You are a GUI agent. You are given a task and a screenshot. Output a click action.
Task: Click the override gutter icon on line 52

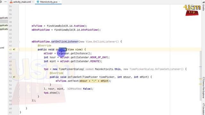click(14, 77)
